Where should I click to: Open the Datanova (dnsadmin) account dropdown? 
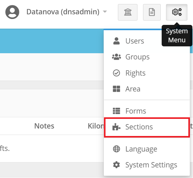pyautogui.click(x=67, y=12)
